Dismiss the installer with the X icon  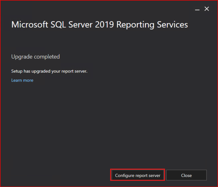(x=207, y=9)
